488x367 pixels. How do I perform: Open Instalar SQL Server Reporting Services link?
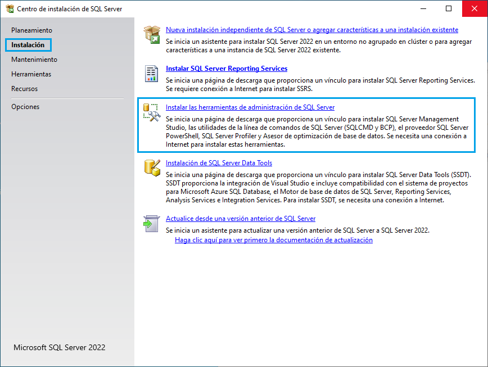[227, 69]
